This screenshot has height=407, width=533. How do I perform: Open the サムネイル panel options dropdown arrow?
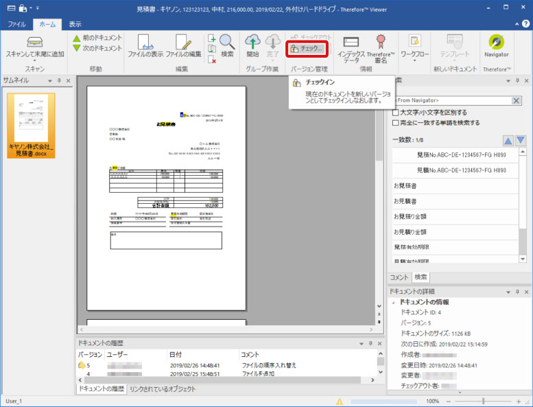point(49,81)
